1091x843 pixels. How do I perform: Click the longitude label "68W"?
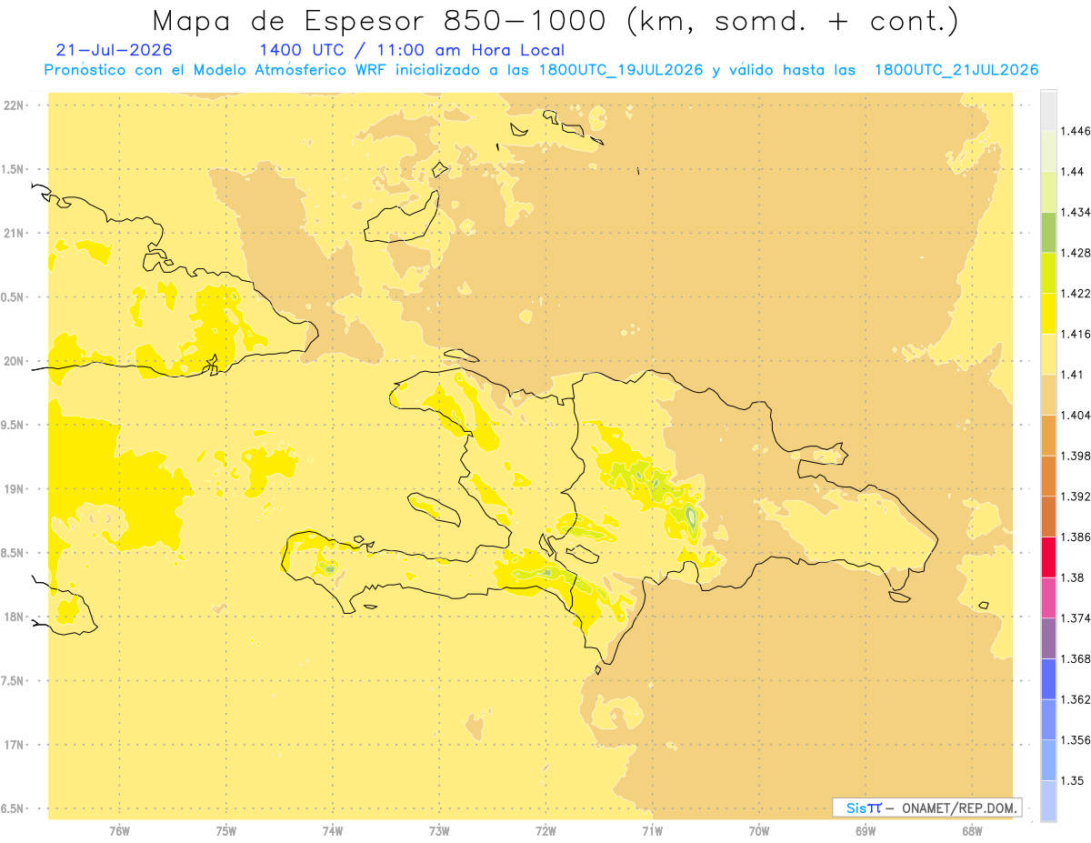972,831
